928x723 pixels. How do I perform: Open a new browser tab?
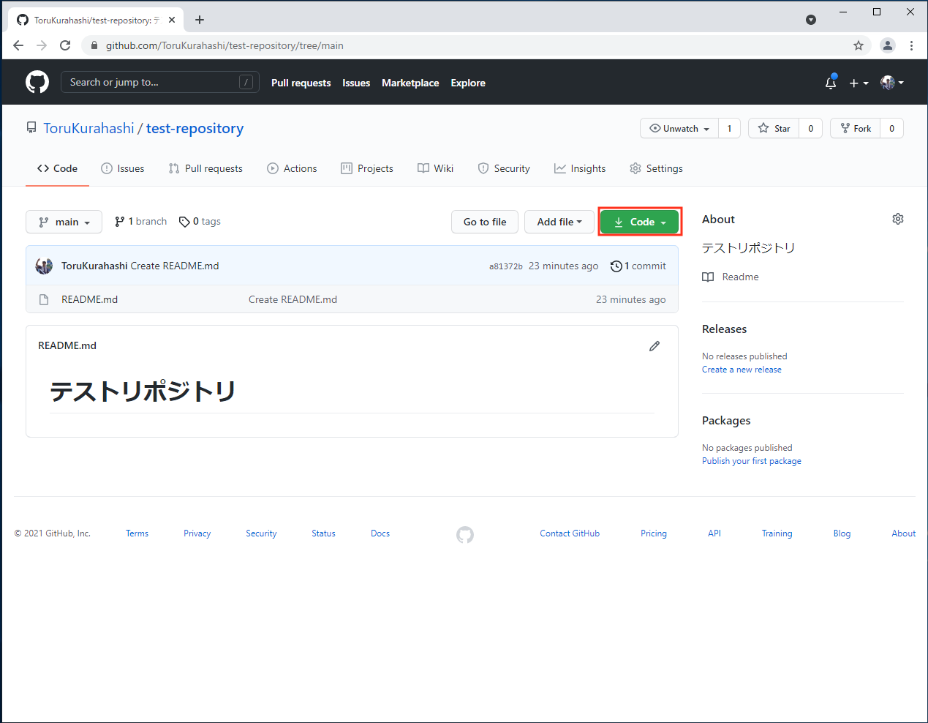click(x=200, y=20)
